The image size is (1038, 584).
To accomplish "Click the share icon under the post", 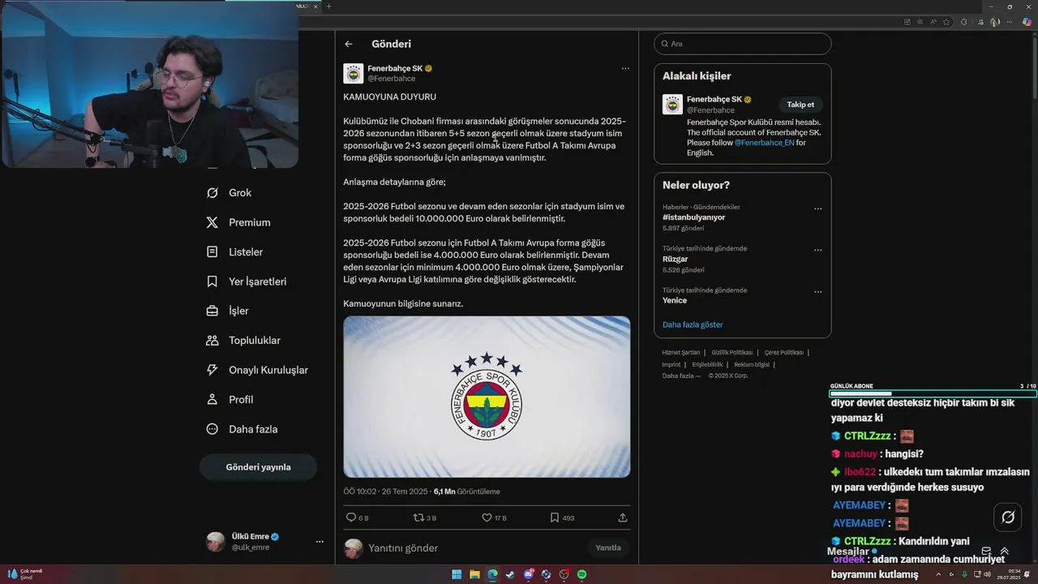I will tap(623, 517).
